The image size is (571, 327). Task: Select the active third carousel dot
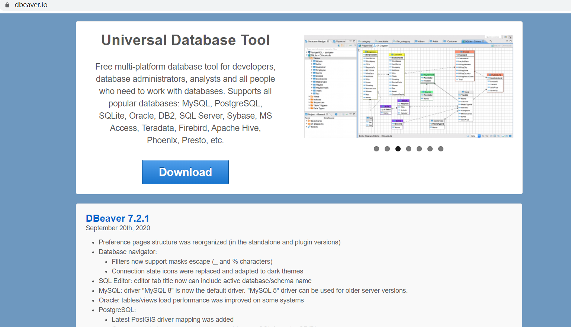398,149
